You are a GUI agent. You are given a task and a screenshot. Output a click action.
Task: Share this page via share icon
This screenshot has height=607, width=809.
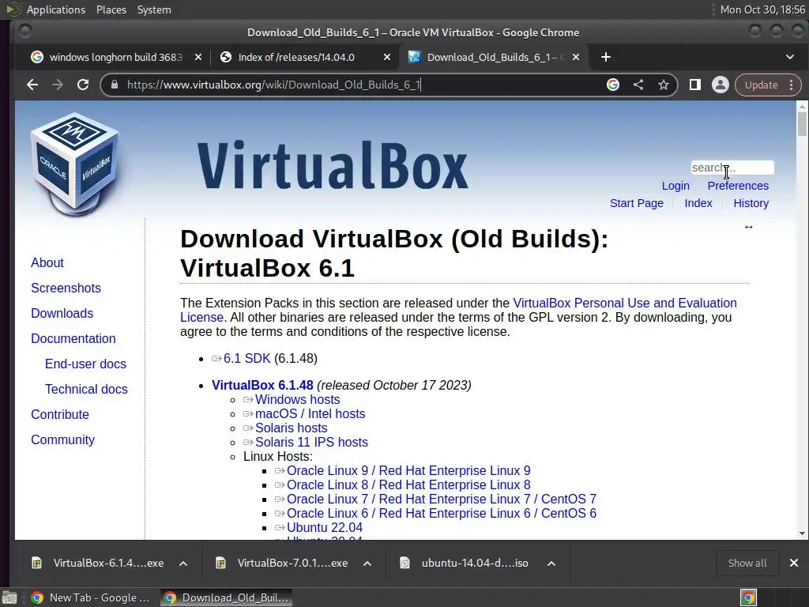pyautogui.click(x=638, y=85)
